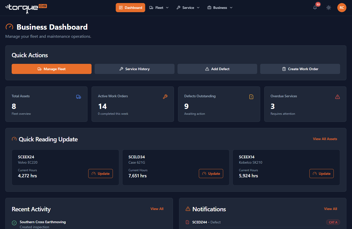
Task: Open the RC user avatar menu
Action: (342, 8)
